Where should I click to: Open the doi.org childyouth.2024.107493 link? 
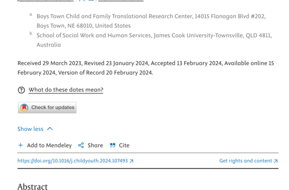(73, 161)
